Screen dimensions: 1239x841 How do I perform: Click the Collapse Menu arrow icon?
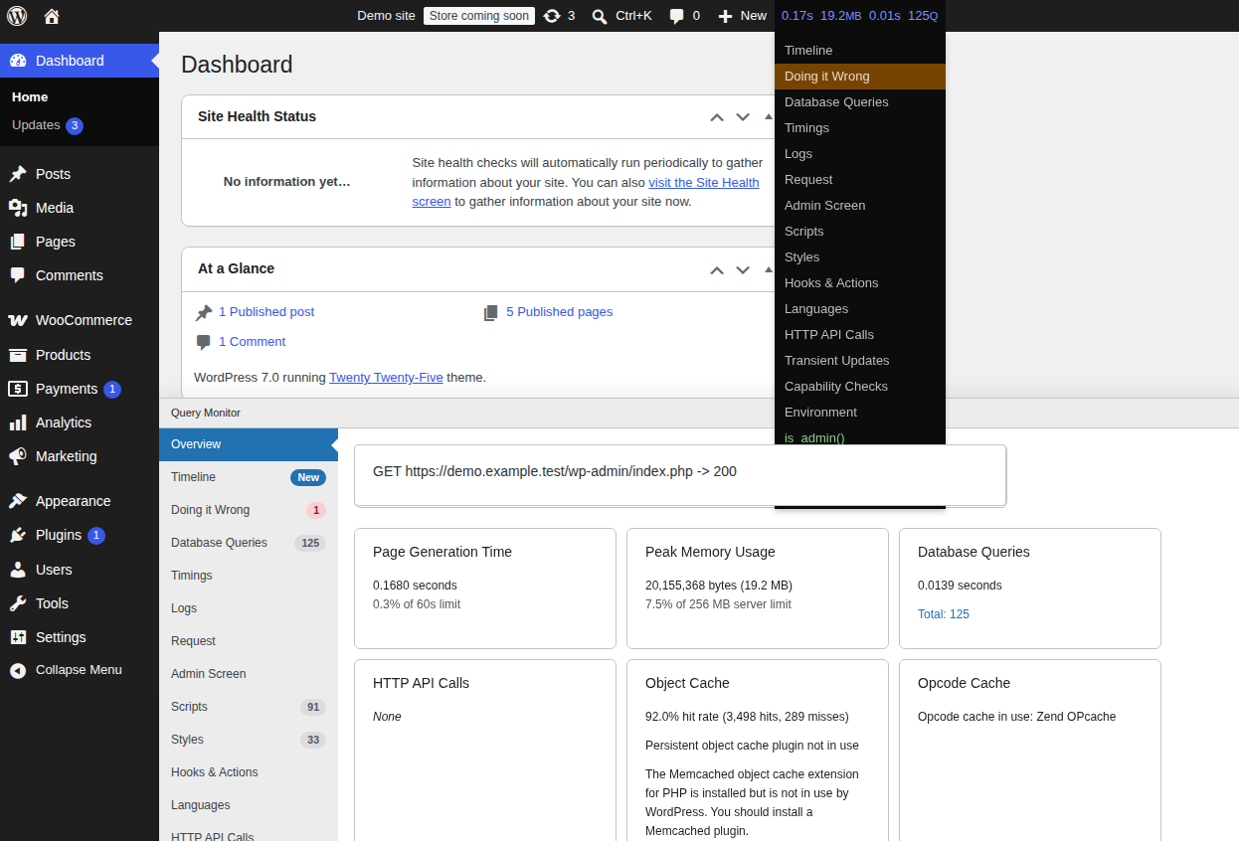[18, 670]
